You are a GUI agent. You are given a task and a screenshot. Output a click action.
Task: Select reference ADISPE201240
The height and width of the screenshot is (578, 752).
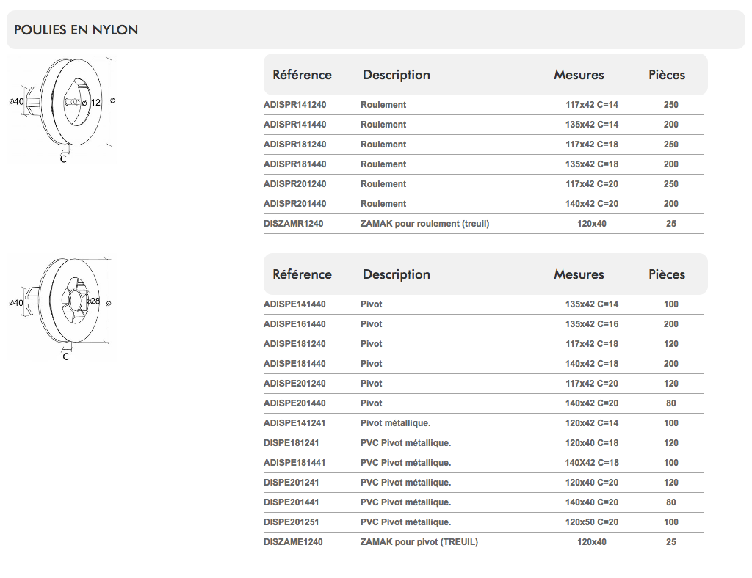point(294,384)
